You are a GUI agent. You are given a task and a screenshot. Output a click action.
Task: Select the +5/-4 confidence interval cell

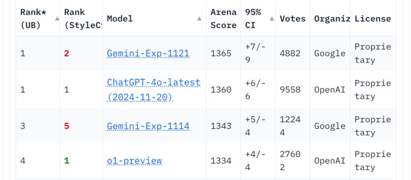point(255,126)
